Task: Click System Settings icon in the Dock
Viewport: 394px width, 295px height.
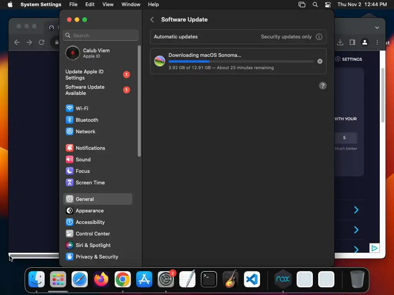Action: tap(166, 279)
